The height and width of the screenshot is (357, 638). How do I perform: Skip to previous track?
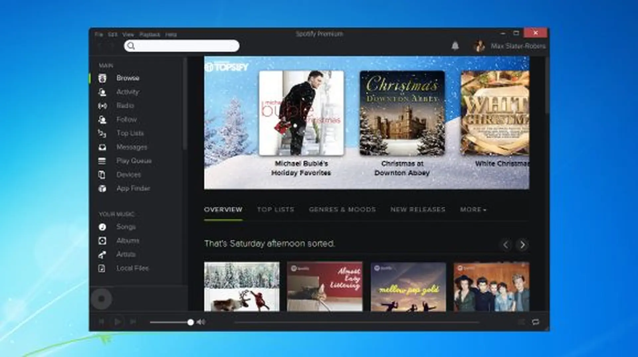coord(102,322)
